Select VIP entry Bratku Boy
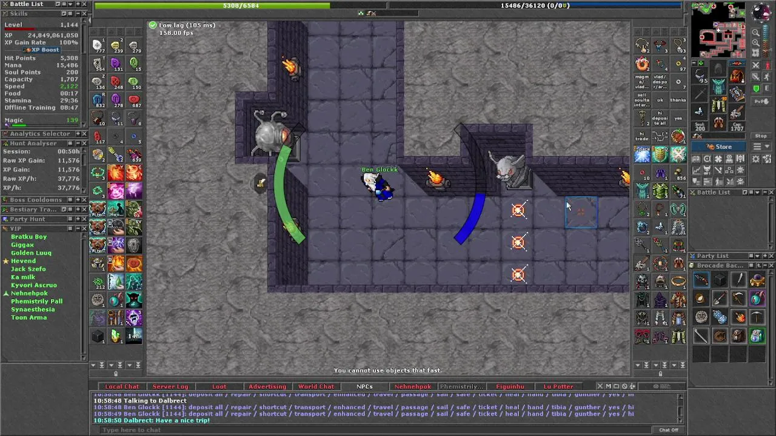The image size is (776, 436). click(x=28, y=237)
